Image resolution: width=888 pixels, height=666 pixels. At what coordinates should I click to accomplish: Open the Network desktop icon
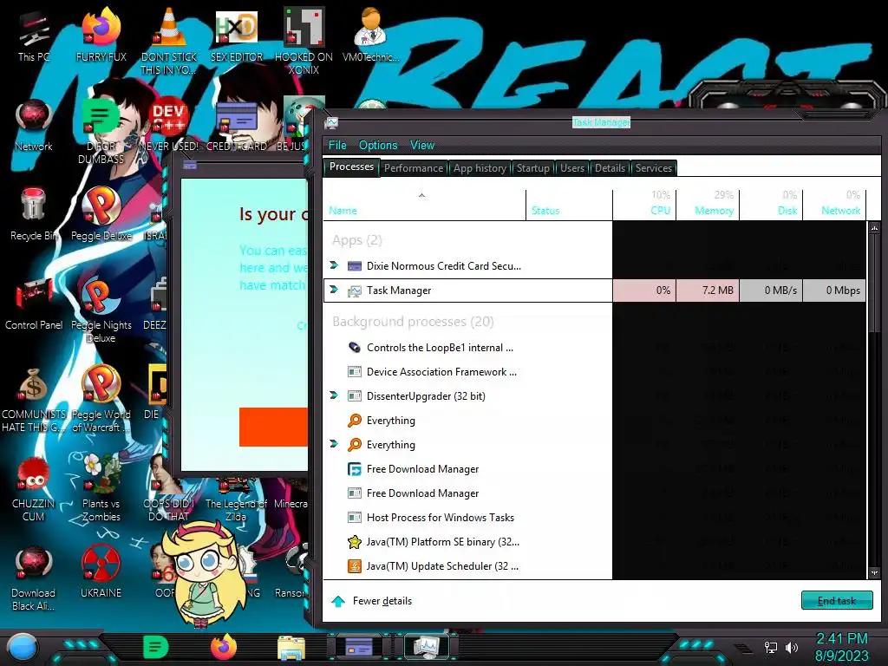34,125
